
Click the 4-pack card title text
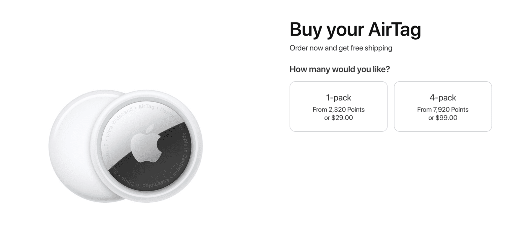(x=442, y=97)
